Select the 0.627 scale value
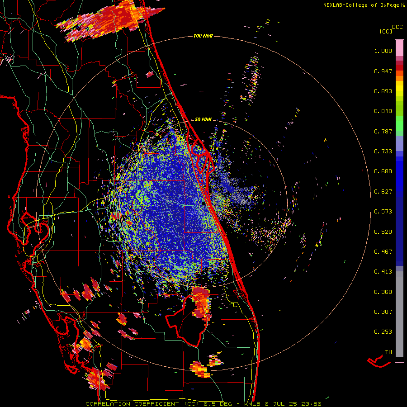The image size is (407, 407). [x=383, y=192]
